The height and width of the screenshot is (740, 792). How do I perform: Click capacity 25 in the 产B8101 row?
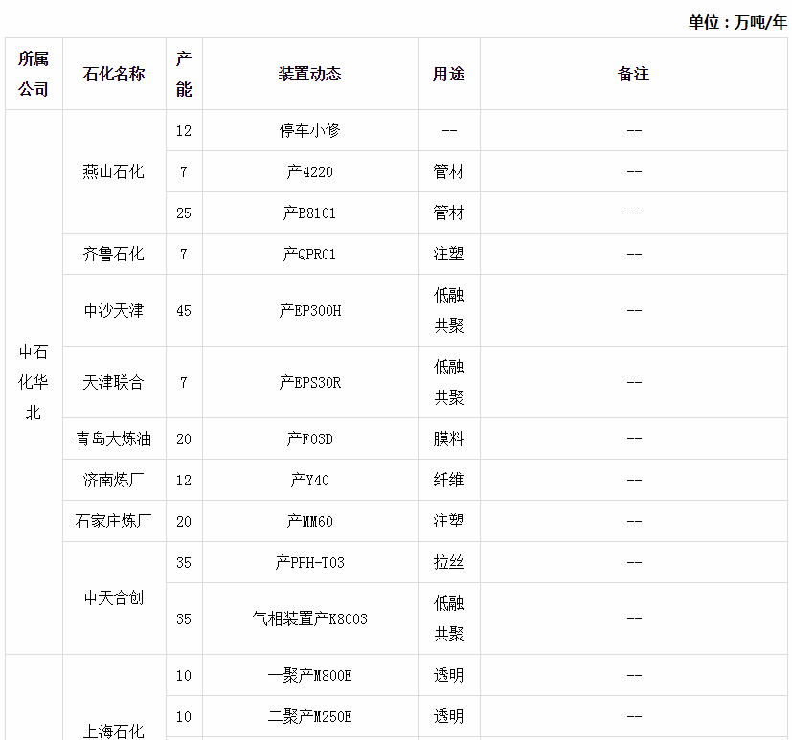[184, 213]
